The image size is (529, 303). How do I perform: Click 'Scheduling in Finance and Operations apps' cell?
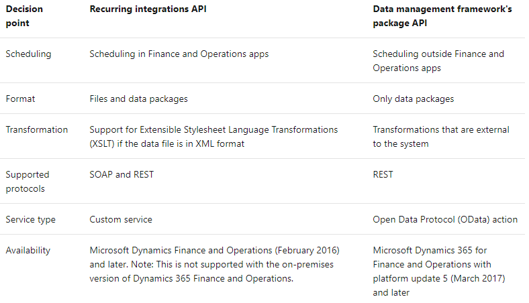[x=179, y=54]
